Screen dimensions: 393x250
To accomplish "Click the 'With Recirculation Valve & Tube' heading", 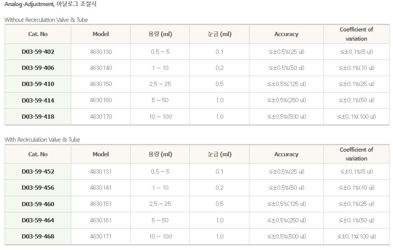I will tap(42, 140).
